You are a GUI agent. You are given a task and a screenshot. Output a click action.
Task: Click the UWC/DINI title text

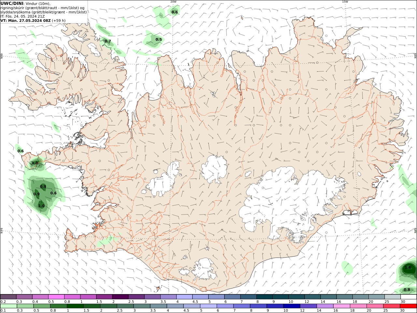12,3
